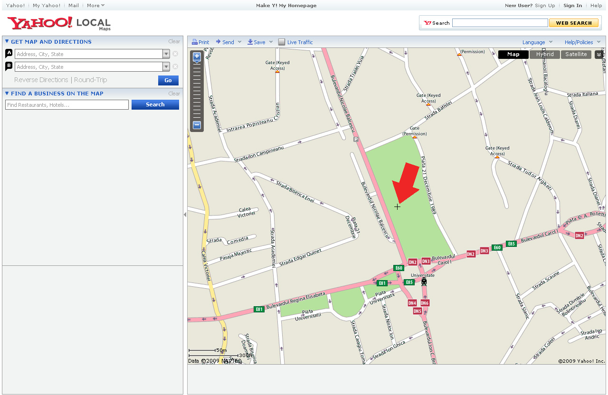Open the Send dropdown arrow
The width and height of the screenshot is (608, 395).
pyautogui.click(x=239, y=42)
